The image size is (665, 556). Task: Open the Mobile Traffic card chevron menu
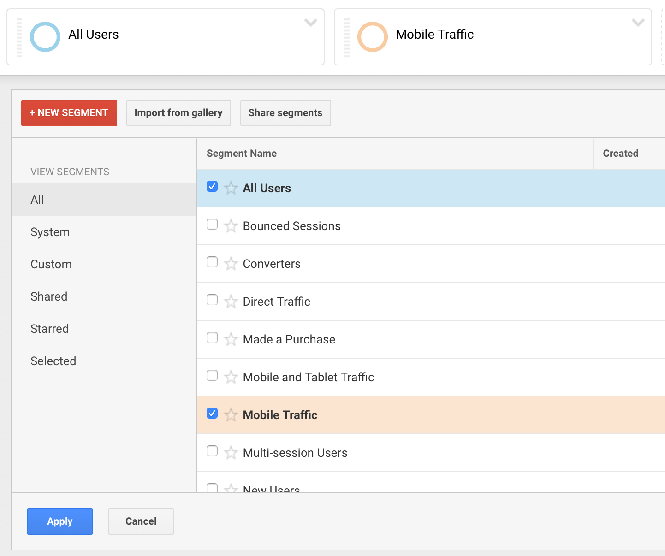click(638, 23)
